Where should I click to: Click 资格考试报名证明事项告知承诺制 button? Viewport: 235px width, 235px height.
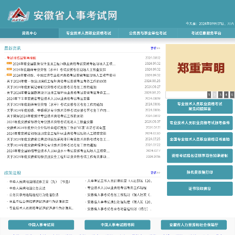point(200,156)
